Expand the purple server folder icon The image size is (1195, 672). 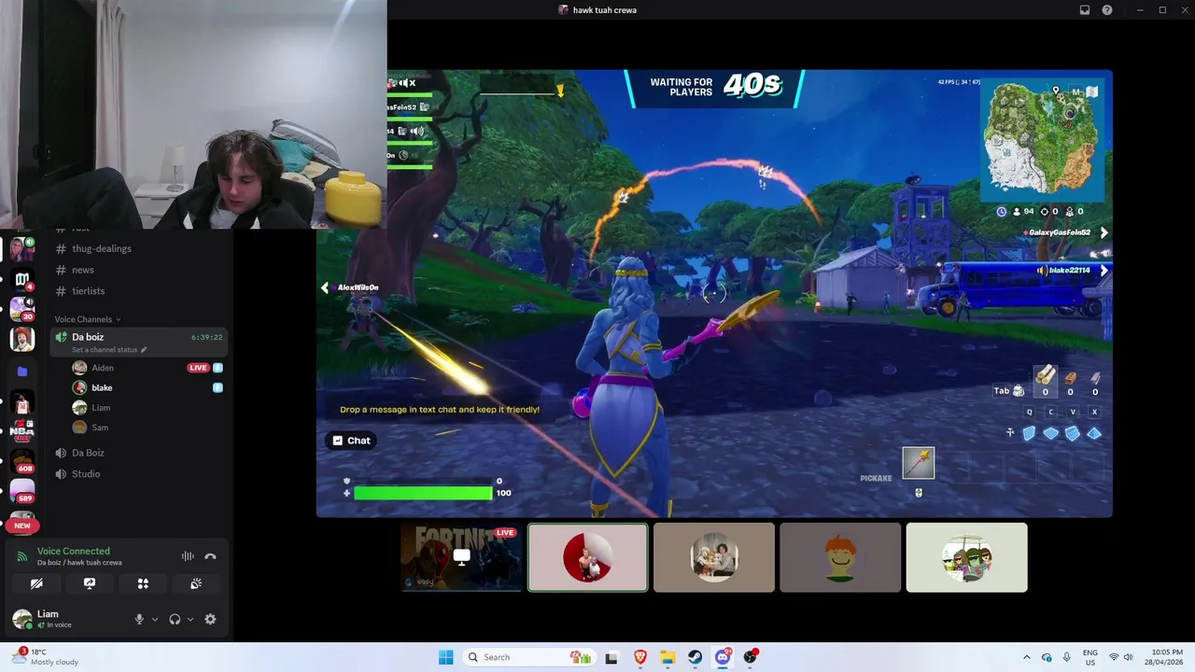(22, 371)
